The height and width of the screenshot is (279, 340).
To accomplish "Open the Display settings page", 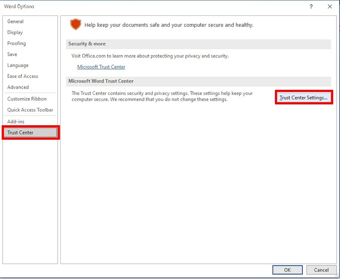I will [15, 32].
